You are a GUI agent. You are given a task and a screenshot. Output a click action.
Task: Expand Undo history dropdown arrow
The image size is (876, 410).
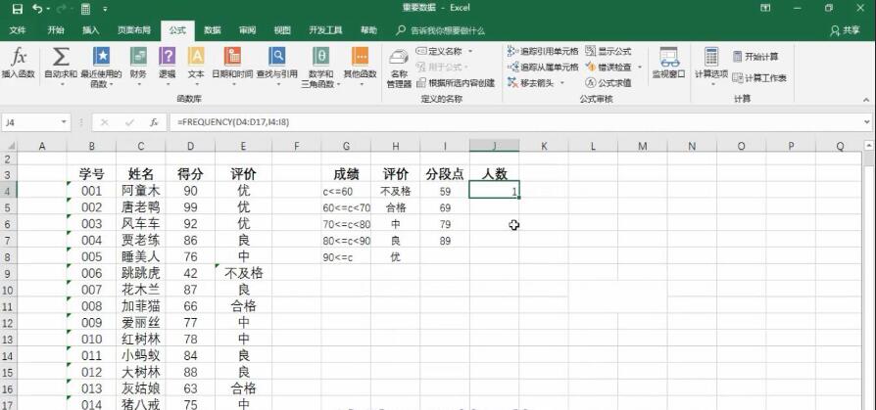coord(48,9)
